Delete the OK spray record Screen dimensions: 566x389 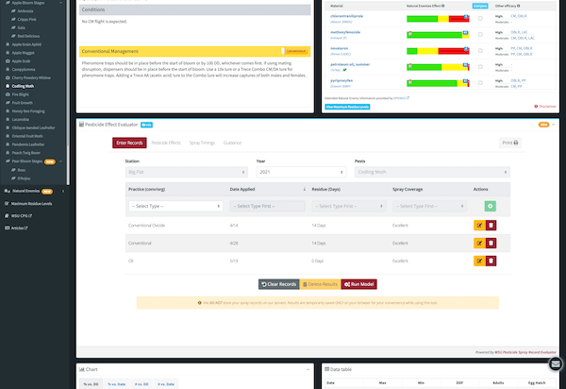point(491,261)
